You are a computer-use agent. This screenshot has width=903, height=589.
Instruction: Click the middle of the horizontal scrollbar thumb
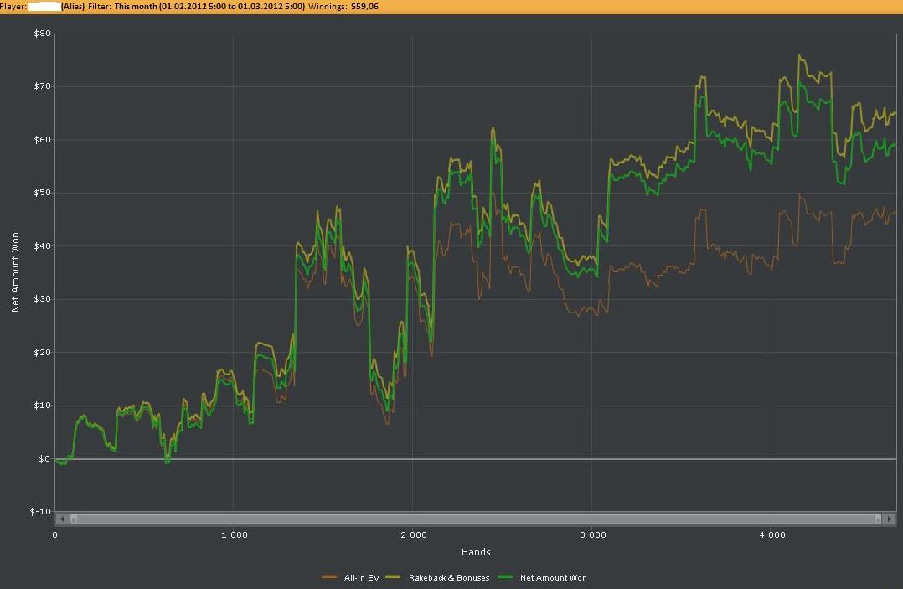point(476,519)
